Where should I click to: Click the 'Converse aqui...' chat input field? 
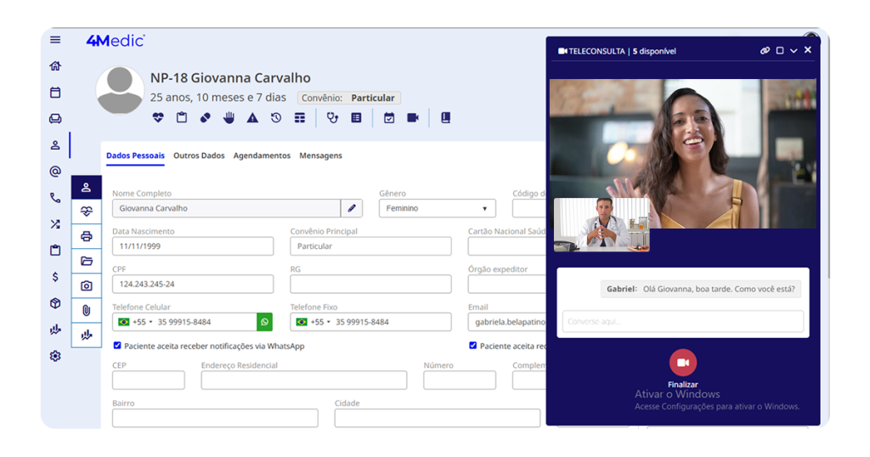point(682,321)
